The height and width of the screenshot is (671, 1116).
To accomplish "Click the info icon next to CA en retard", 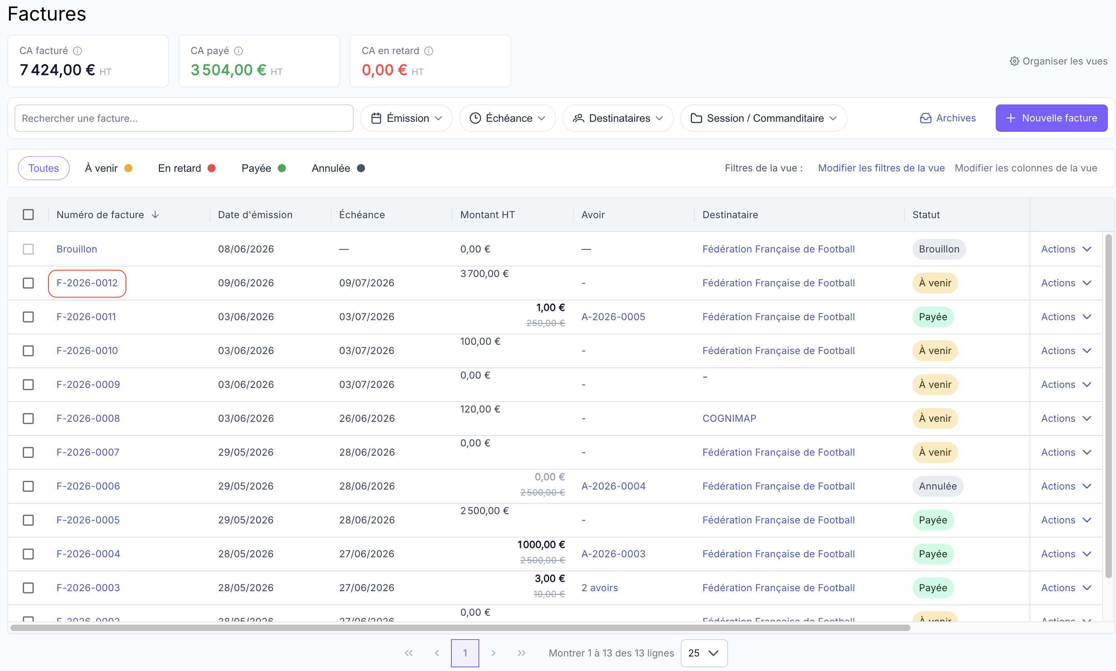I will (x=429, y=51).
